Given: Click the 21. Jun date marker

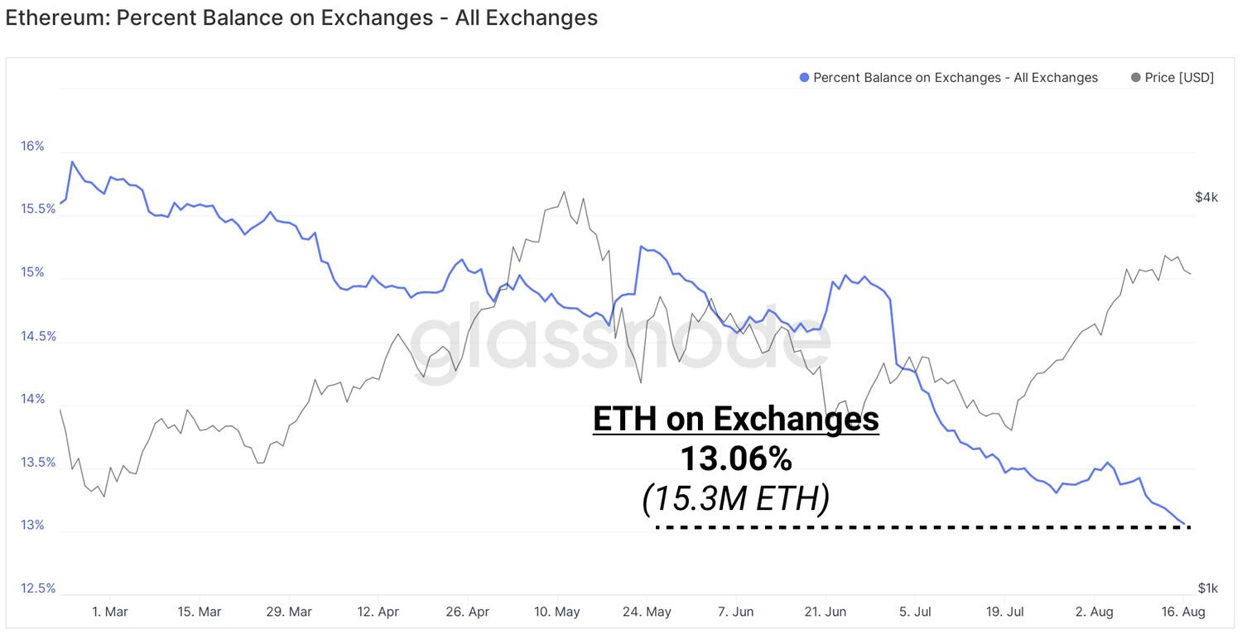Looking at the screenshot, I should [x=825, y=612].
